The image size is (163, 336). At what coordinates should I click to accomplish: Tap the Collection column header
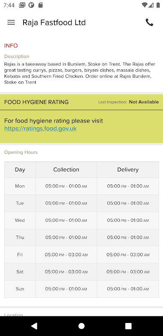66,170
